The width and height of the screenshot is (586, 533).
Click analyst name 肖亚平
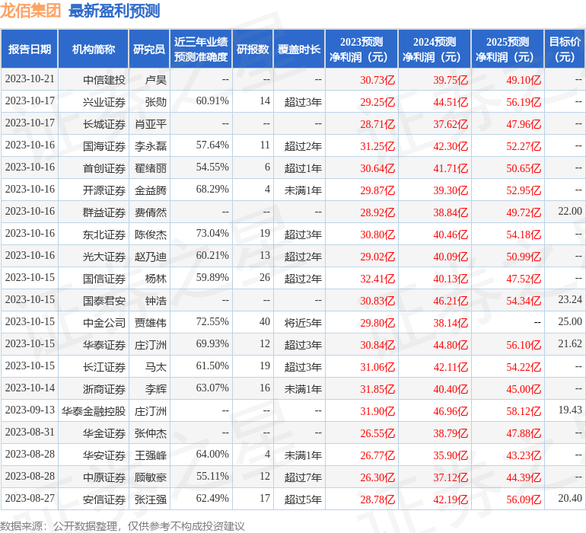pos(151,124)
